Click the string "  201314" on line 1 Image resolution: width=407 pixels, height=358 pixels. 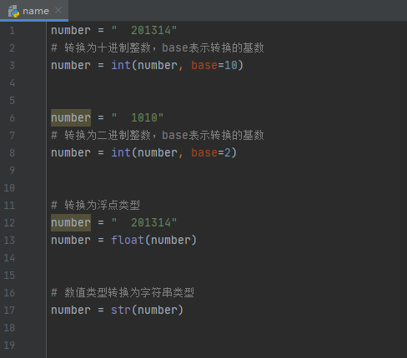pos(144,31)
